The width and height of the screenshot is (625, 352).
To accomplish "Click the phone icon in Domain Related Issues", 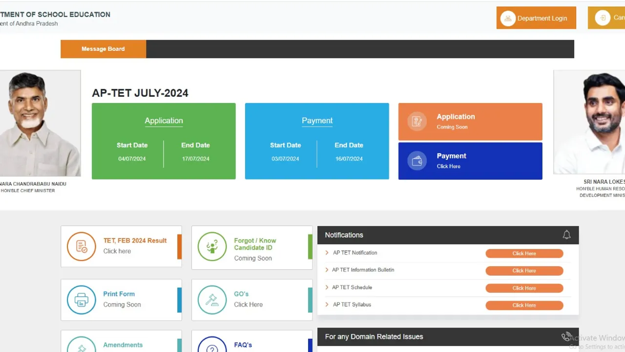I will (x=566, y=337).
